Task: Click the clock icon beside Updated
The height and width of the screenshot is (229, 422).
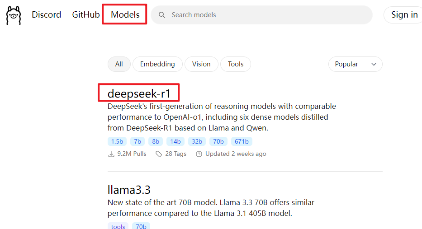Action: (199, 154)
